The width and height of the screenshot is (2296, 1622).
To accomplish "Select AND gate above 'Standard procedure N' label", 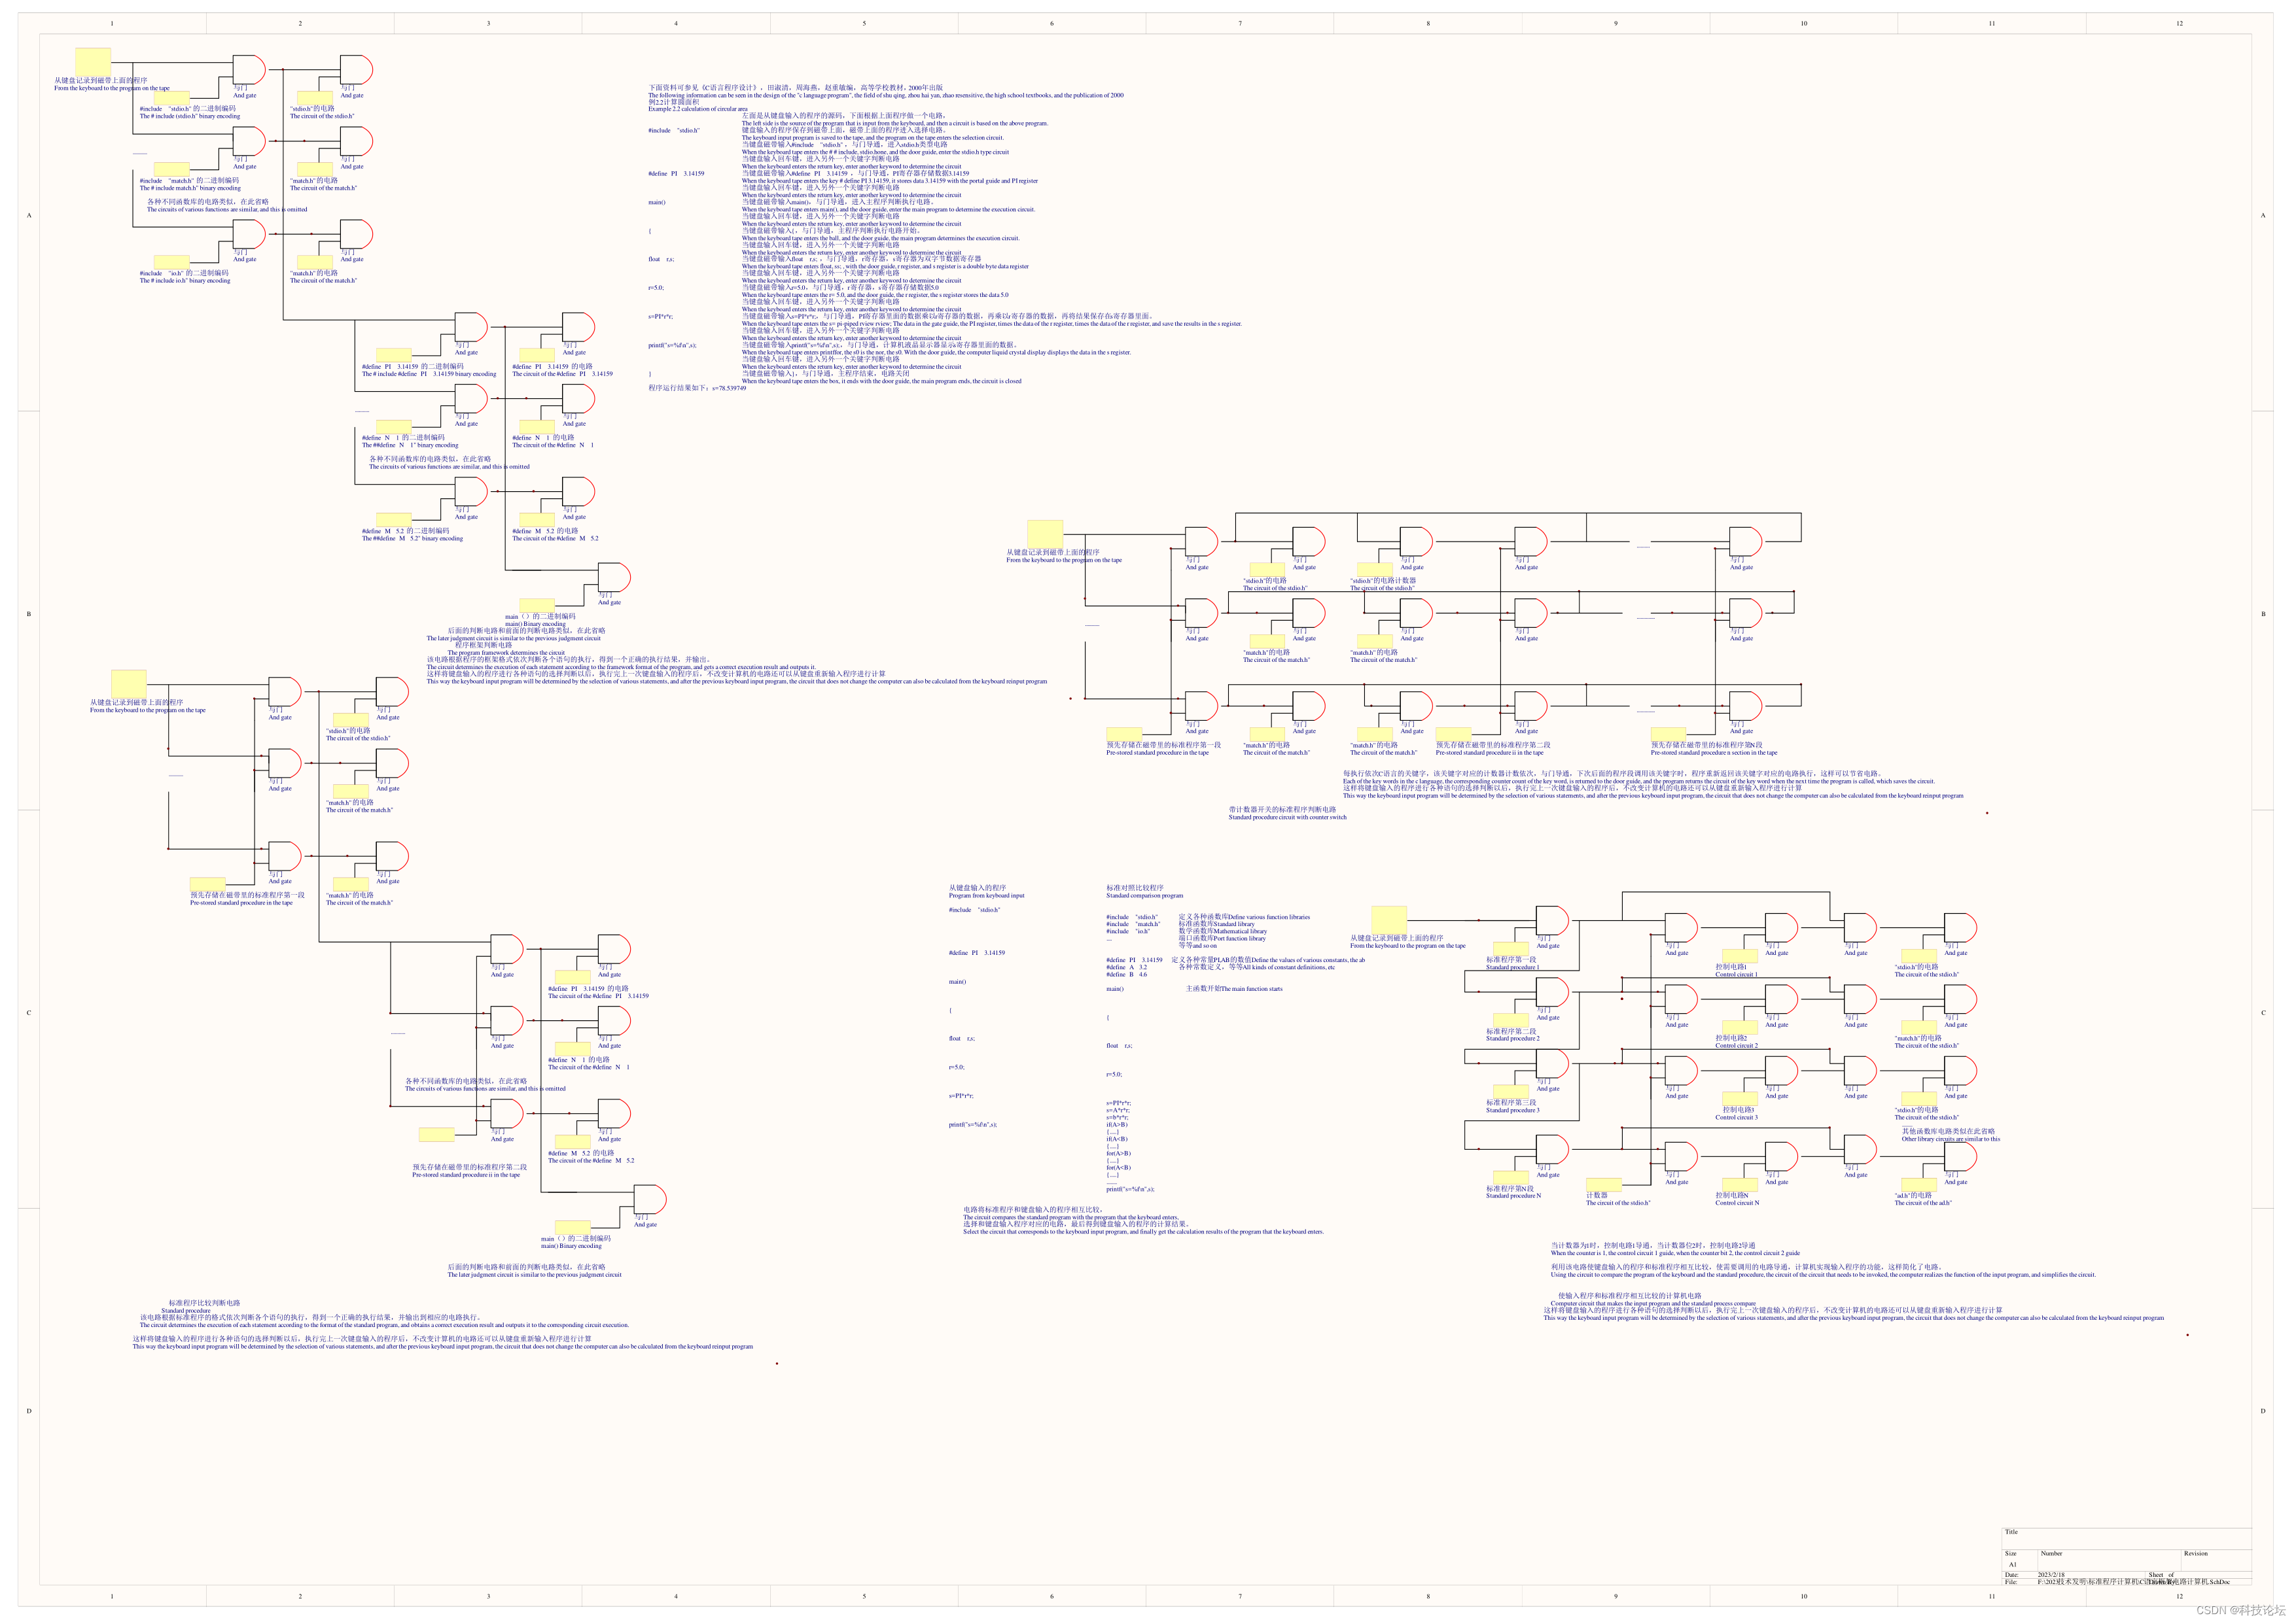I will (x=1552, y=1149).
